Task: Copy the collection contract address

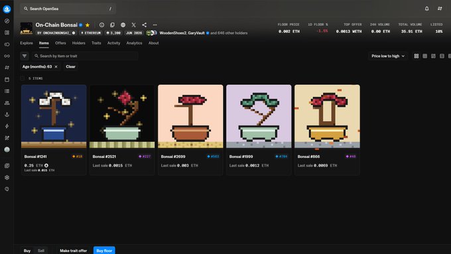Action: point(112,25)
